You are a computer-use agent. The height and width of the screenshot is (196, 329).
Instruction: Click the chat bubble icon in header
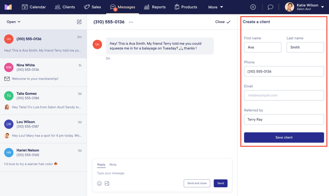coord(270,7)
